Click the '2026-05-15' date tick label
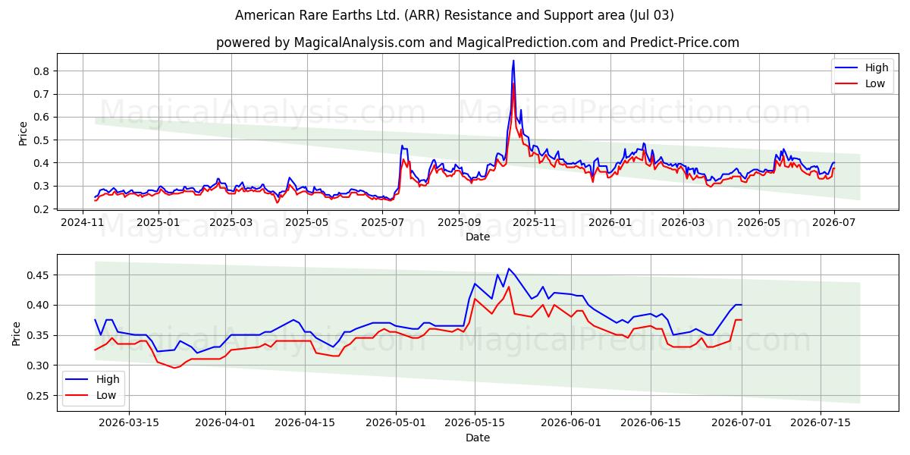This screenshot has height=455, width=910. click(475, 423)
